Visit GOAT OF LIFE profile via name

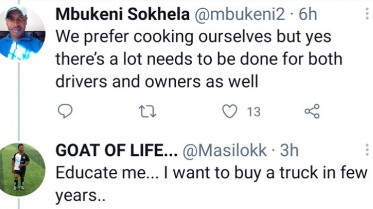pos(117,151)
